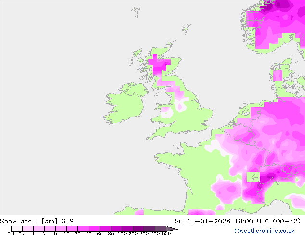The image size is (305, 235).
Task: Open the weatheronline.co.uk link
Action: tap(265, 231)
